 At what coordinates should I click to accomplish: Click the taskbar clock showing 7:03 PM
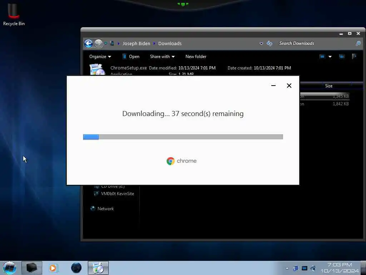tap(340, 268)
